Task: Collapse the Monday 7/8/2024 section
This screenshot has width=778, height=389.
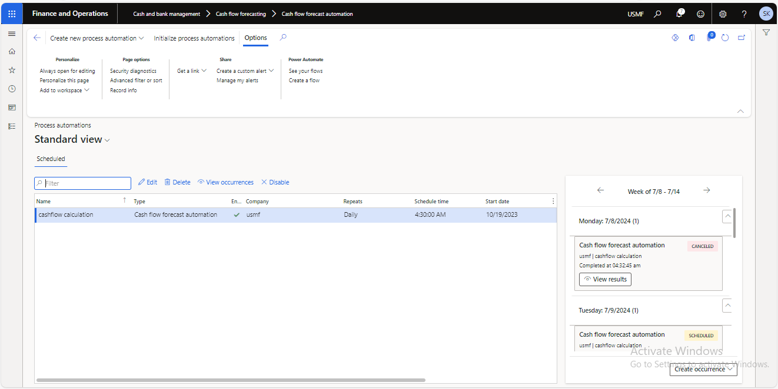Action: 727,216
